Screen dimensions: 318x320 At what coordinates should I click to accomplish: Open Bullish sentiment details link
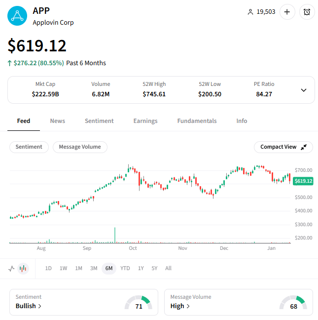pos(29,306)
